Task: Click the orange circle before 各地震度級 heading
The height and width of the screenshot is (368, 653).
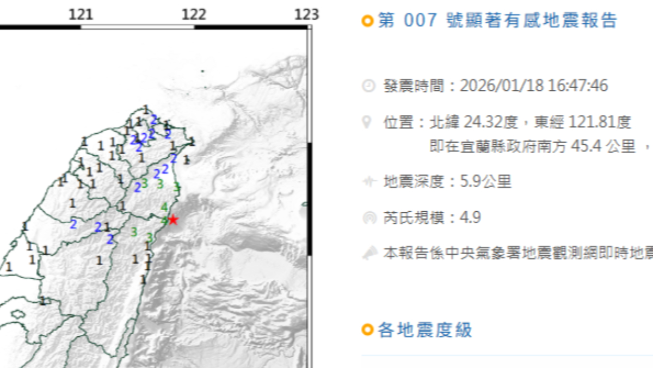Action: click(368, 330)
